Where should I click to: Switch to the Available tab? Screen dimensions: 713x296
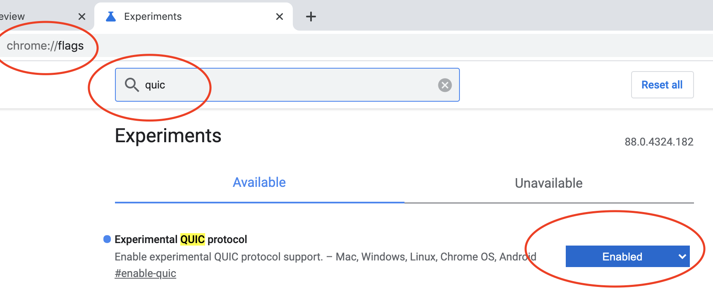coord(259,183)
